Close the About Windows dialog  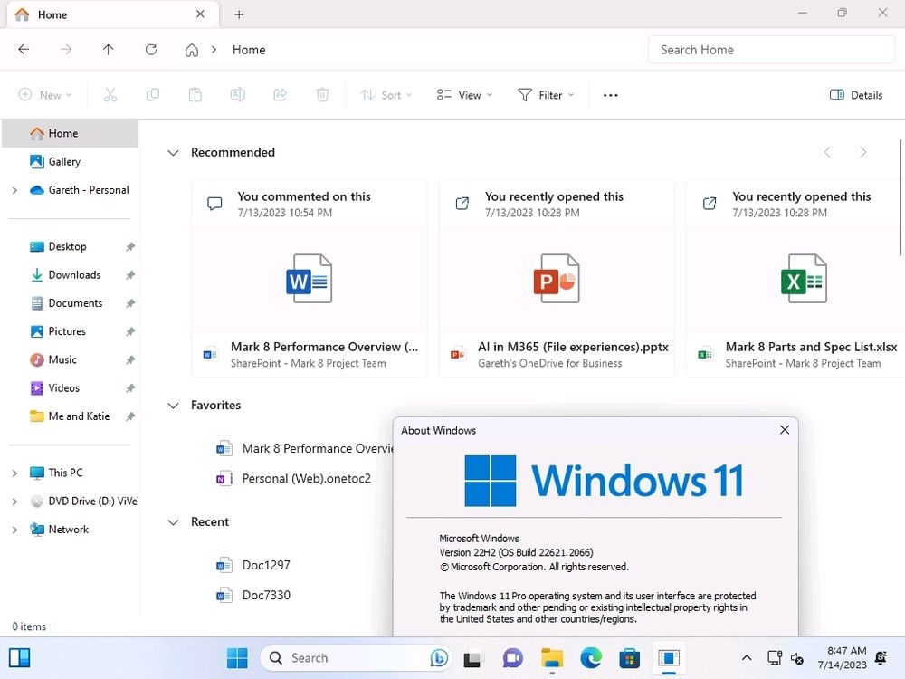(x=785, y=429)
